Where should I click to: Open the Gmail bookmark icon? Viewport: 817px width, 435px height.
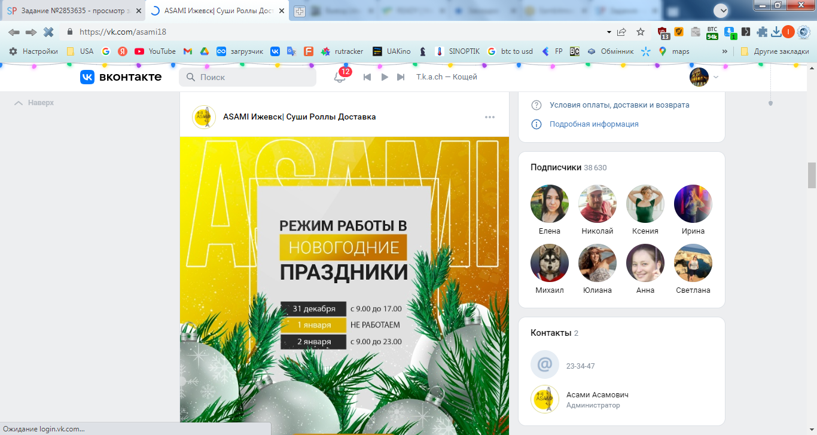(x=188, y=51)
